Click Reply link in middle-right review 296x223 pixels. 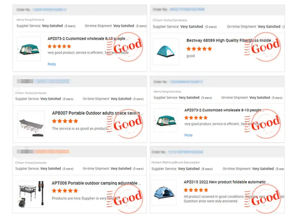pos(188,135)
